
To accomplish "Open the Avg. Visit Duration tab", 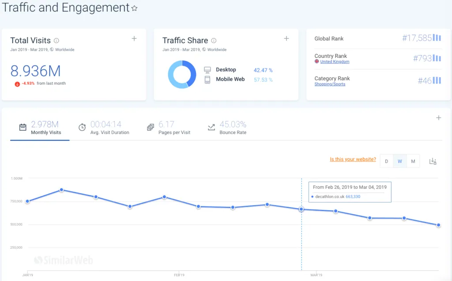I will click(104, 128).
